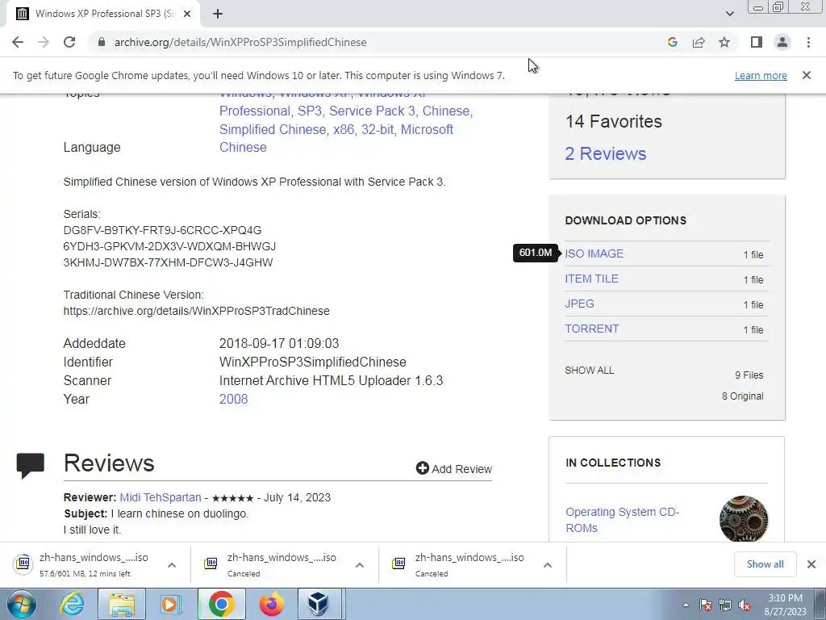Open the Chinese language link
Viewport: 826px width, 620px height.
(243, 147)
